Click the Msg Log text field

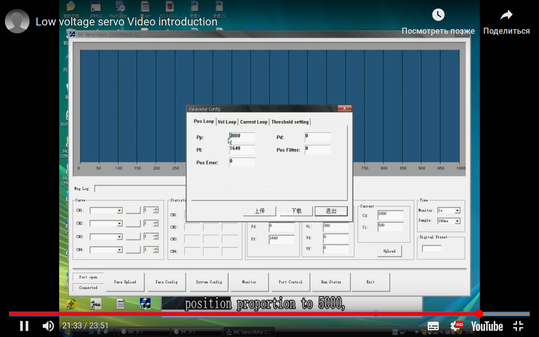pyautogui.click(x=140, y=189)
